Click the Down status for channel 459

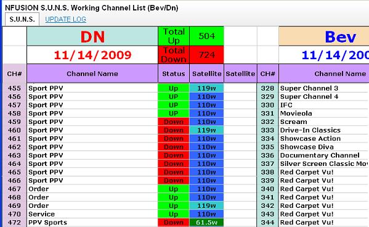point(174,122)
